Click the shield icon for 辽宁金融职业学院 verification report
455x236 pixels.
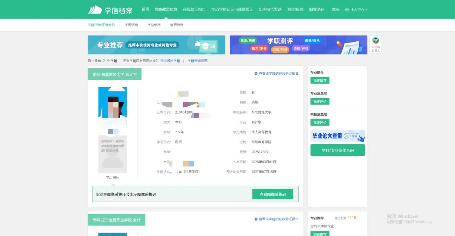point(256,219)
